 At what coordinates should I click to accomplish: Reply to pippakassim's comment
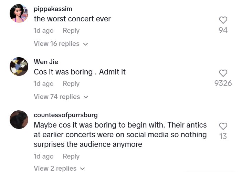(71, 31)
